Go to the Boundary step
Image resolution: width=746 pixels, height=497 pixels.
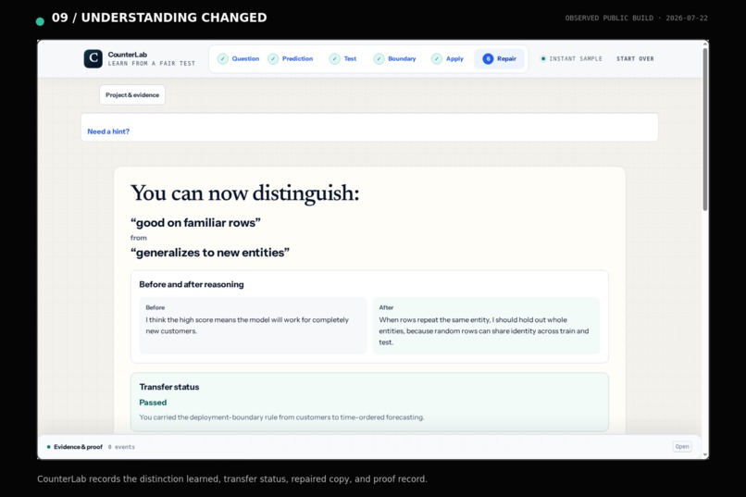395,59
